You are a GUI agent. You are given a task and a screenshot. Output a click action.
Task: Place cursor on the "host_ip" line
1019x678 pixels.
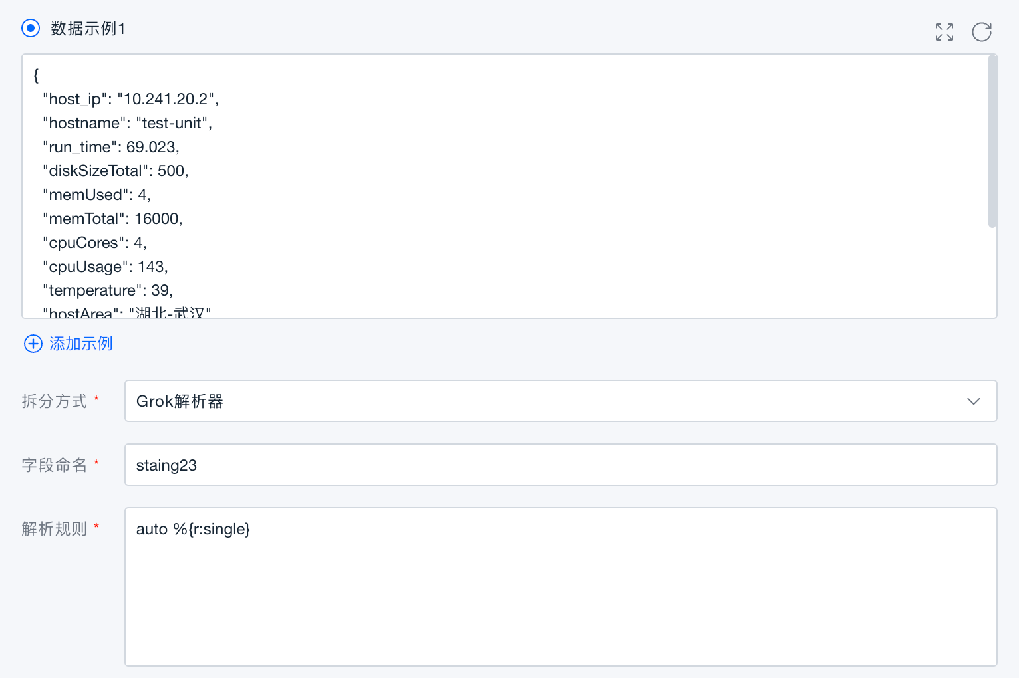[x=130, y=99]
